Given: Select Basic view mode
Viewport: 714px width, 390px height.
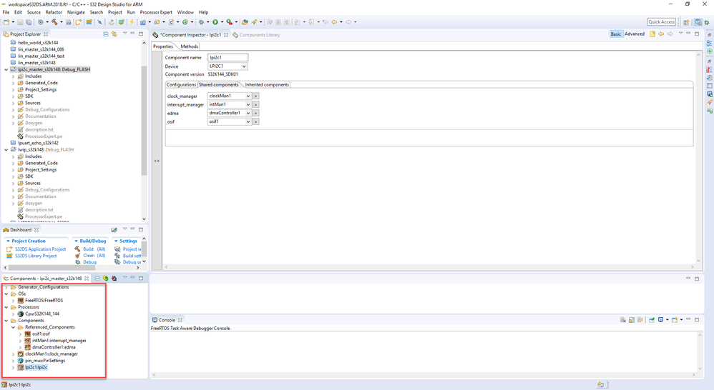Looking at the screenshot, I should pos(616,34).
